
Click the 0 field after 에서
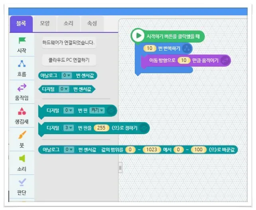(178, 150)
